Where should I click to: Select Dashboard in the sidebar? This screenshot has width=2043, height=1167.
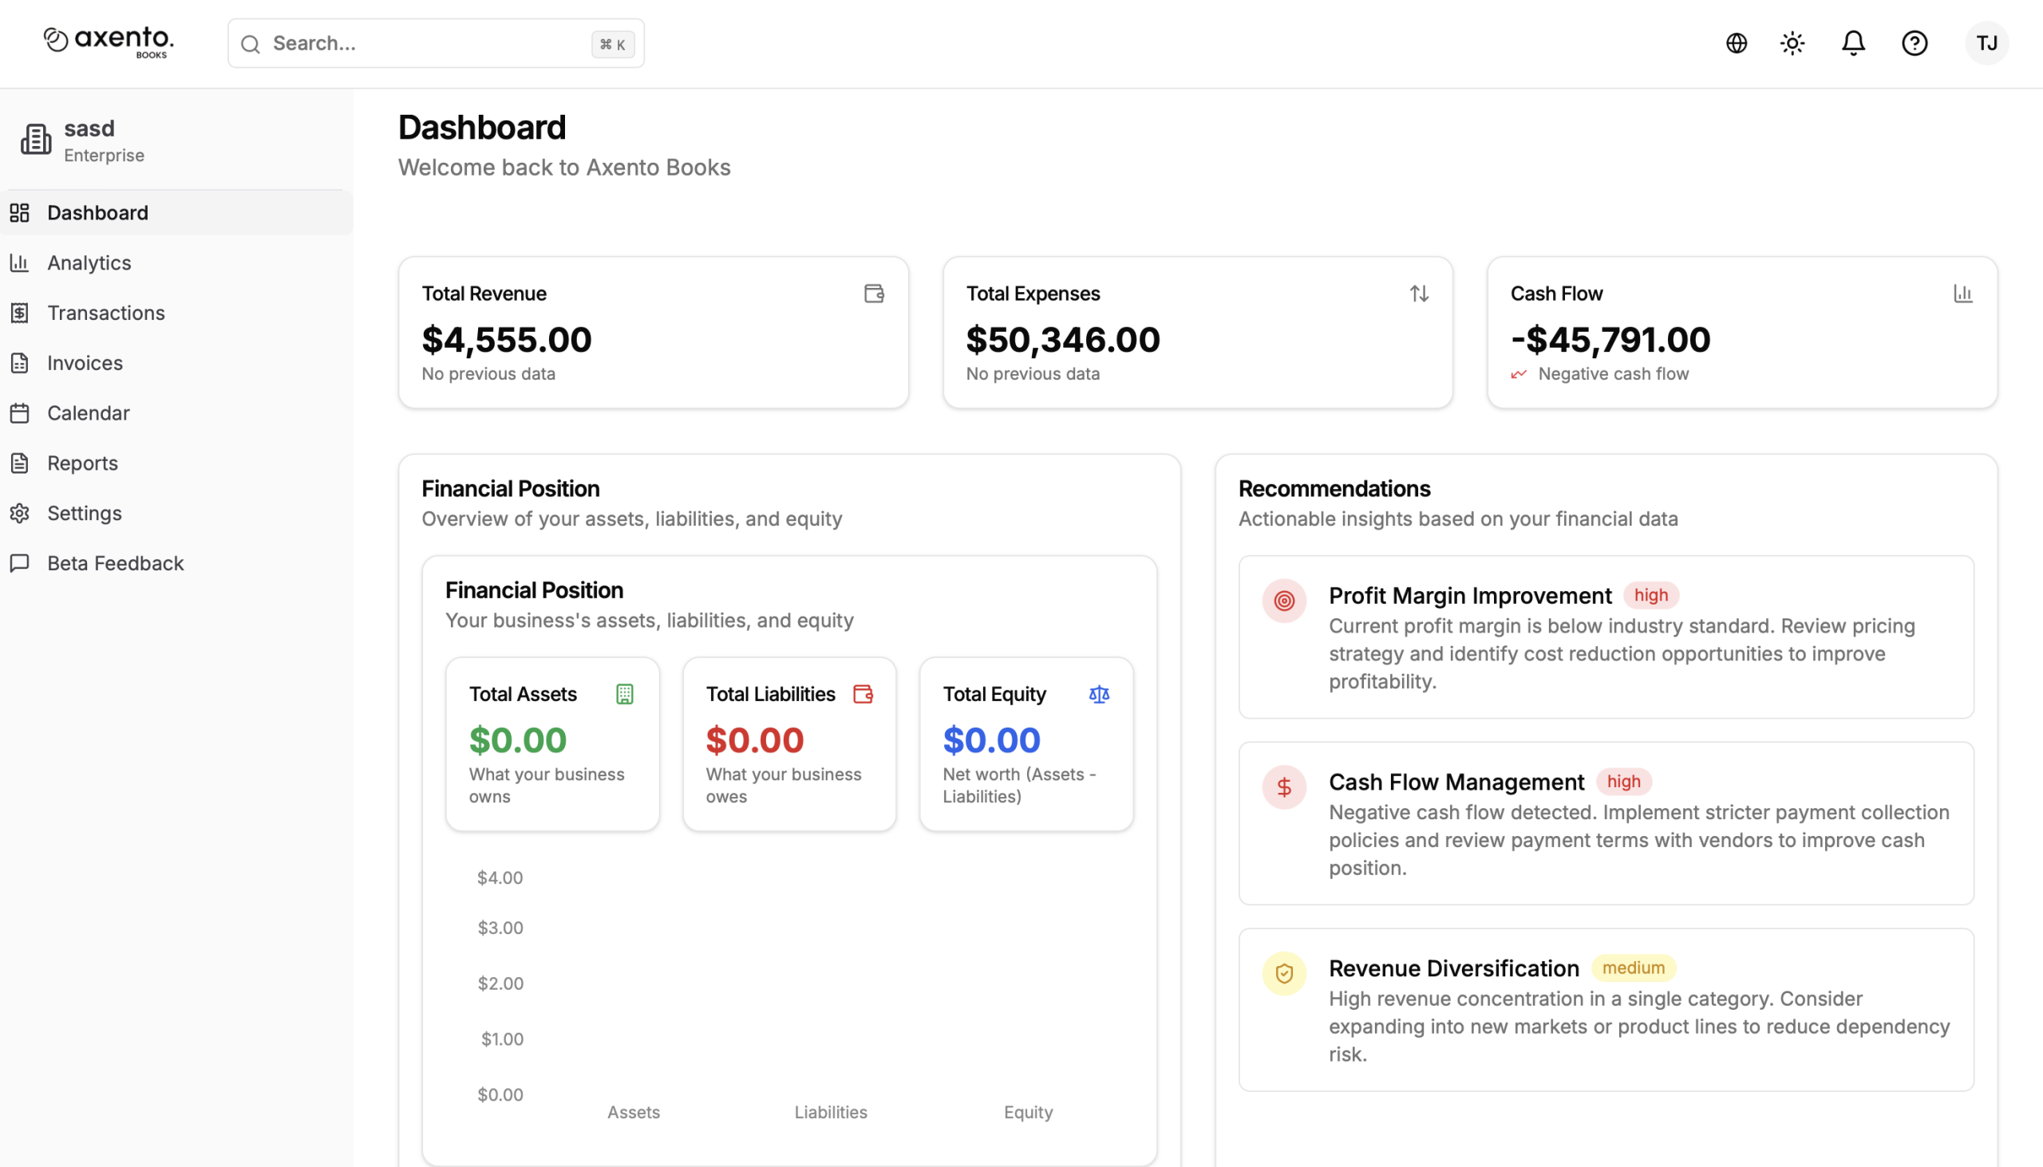(176, 212)
